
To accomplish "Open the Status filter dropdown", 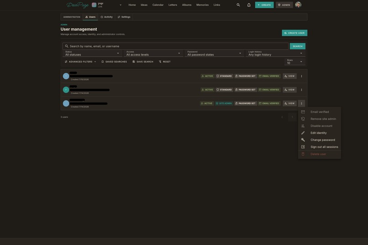I will coord(92,53).
